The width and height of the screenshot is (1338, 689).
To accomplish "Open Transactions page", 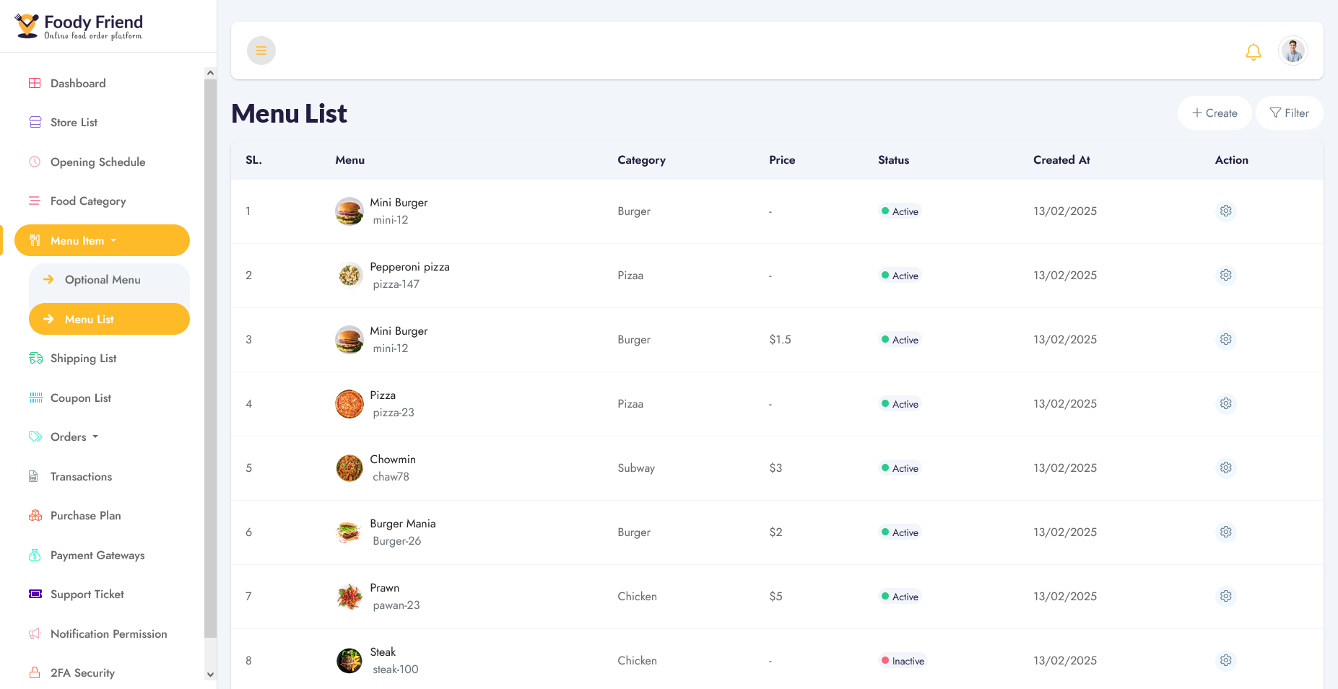I will tap(102, 476).
